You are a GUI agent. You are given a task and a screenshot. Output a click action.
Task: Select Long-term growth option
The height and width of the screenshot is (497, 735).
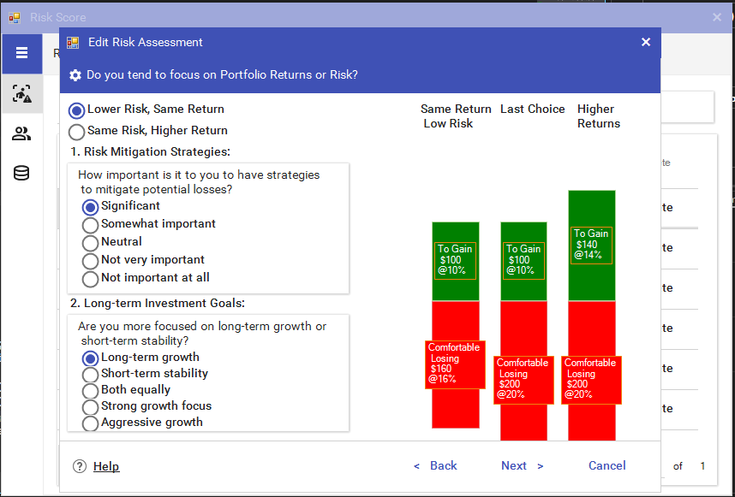[140, 358]
